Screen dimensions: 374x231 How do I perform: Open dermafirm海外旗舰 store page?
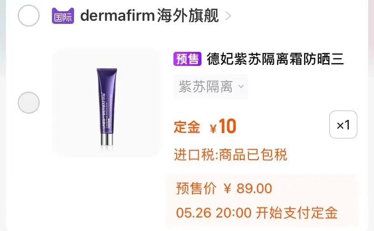point(150,15)
